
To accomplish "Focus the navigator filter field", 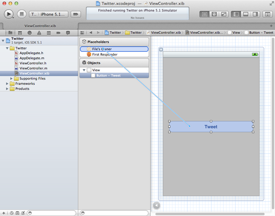I will (51, 213).
